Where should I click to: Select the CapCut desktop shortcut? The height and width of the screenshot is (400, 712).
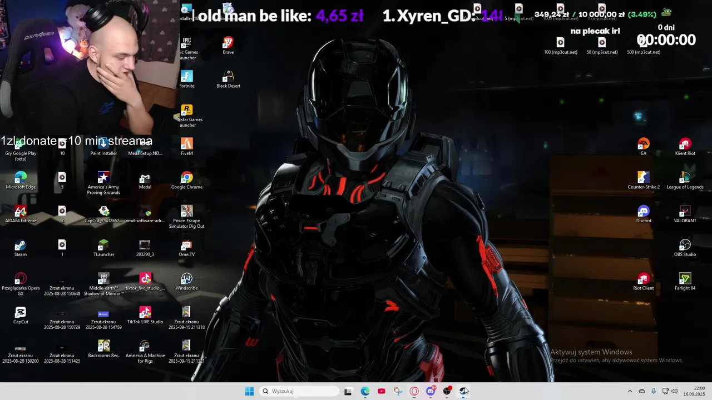coord(21,316)
